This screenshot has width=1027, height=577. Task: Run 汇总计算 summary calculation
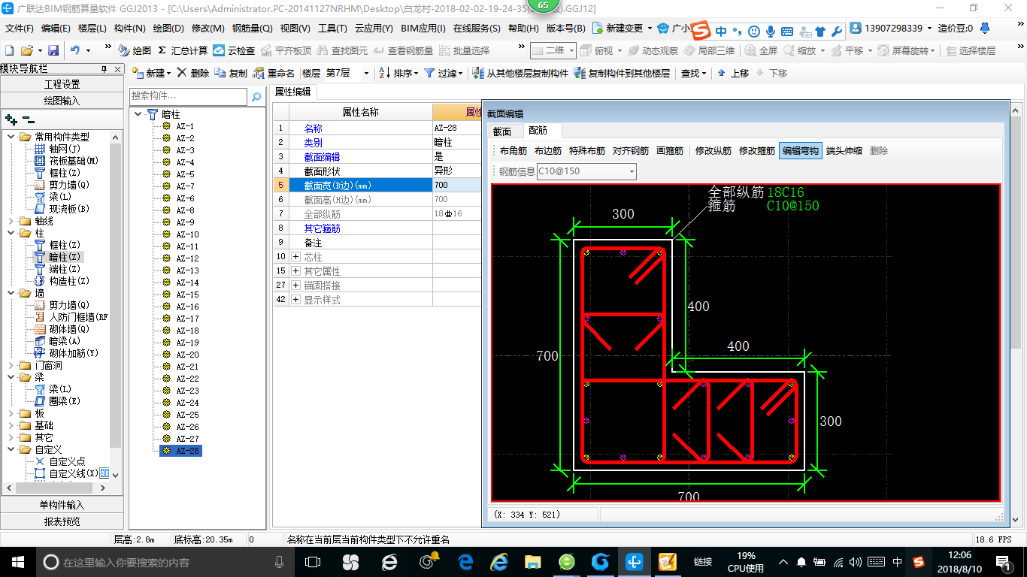click(x=183, y=50)
